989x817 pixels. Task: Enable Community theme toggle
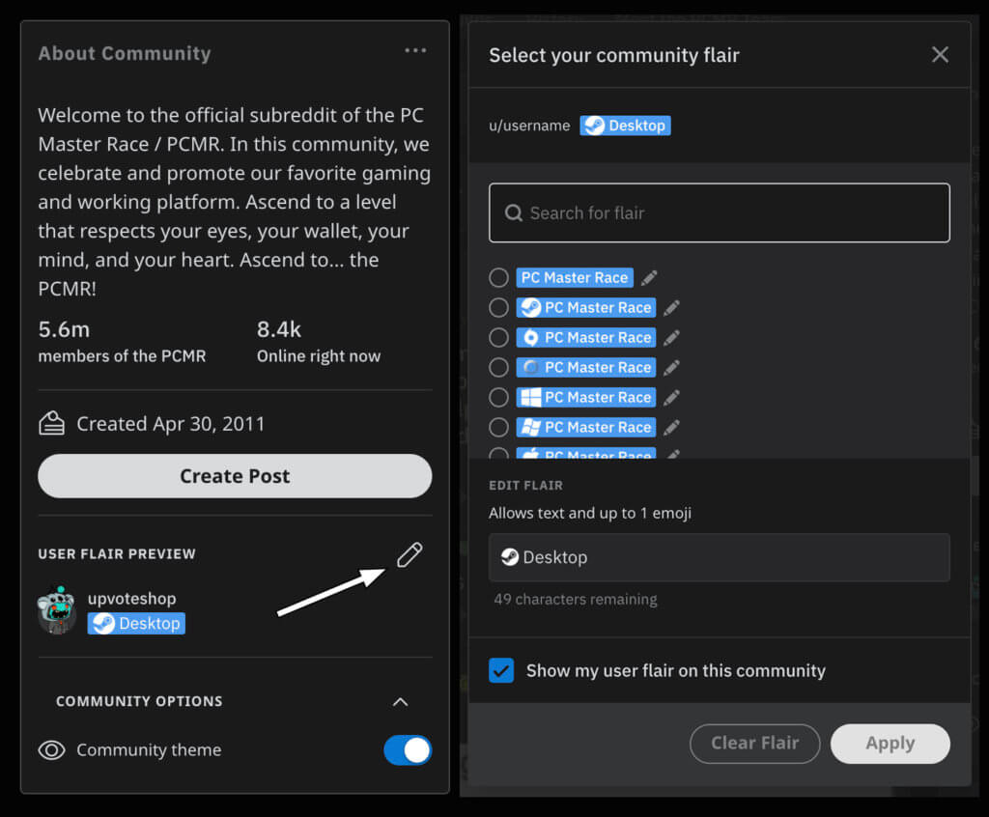pyautogui.click(x=407, y=750)
